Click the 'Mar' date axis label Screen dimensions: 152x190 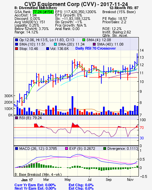point(46,180)
